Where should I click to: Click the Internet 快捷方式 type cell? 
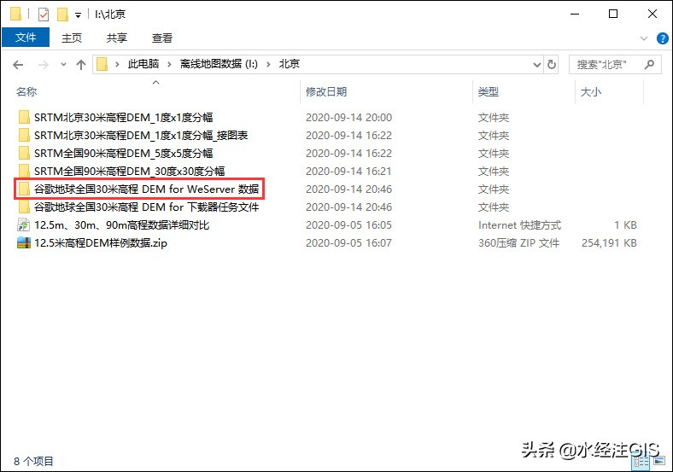pos(520,225)
